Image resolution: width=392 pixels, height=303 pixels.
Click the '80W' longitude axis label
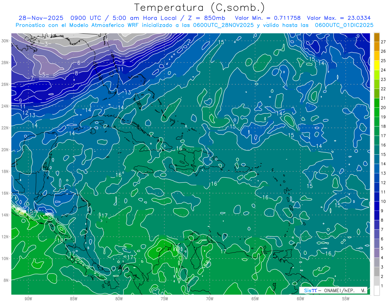[119, 299]
